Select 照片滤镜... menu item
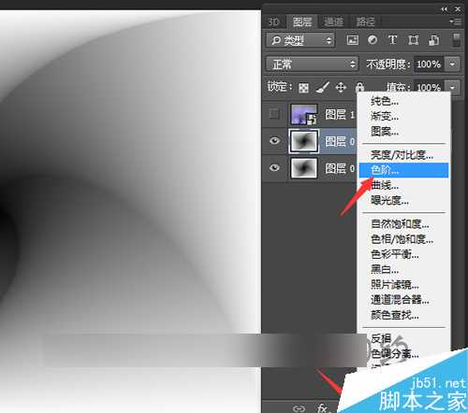 coord(403,285)
